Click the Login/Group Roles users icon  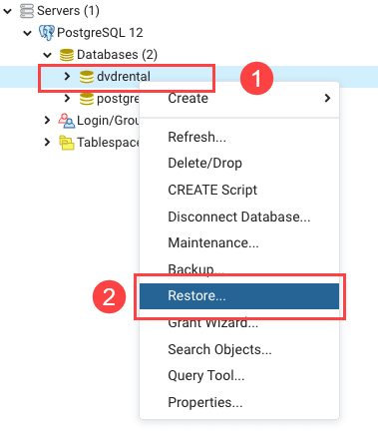67,121
